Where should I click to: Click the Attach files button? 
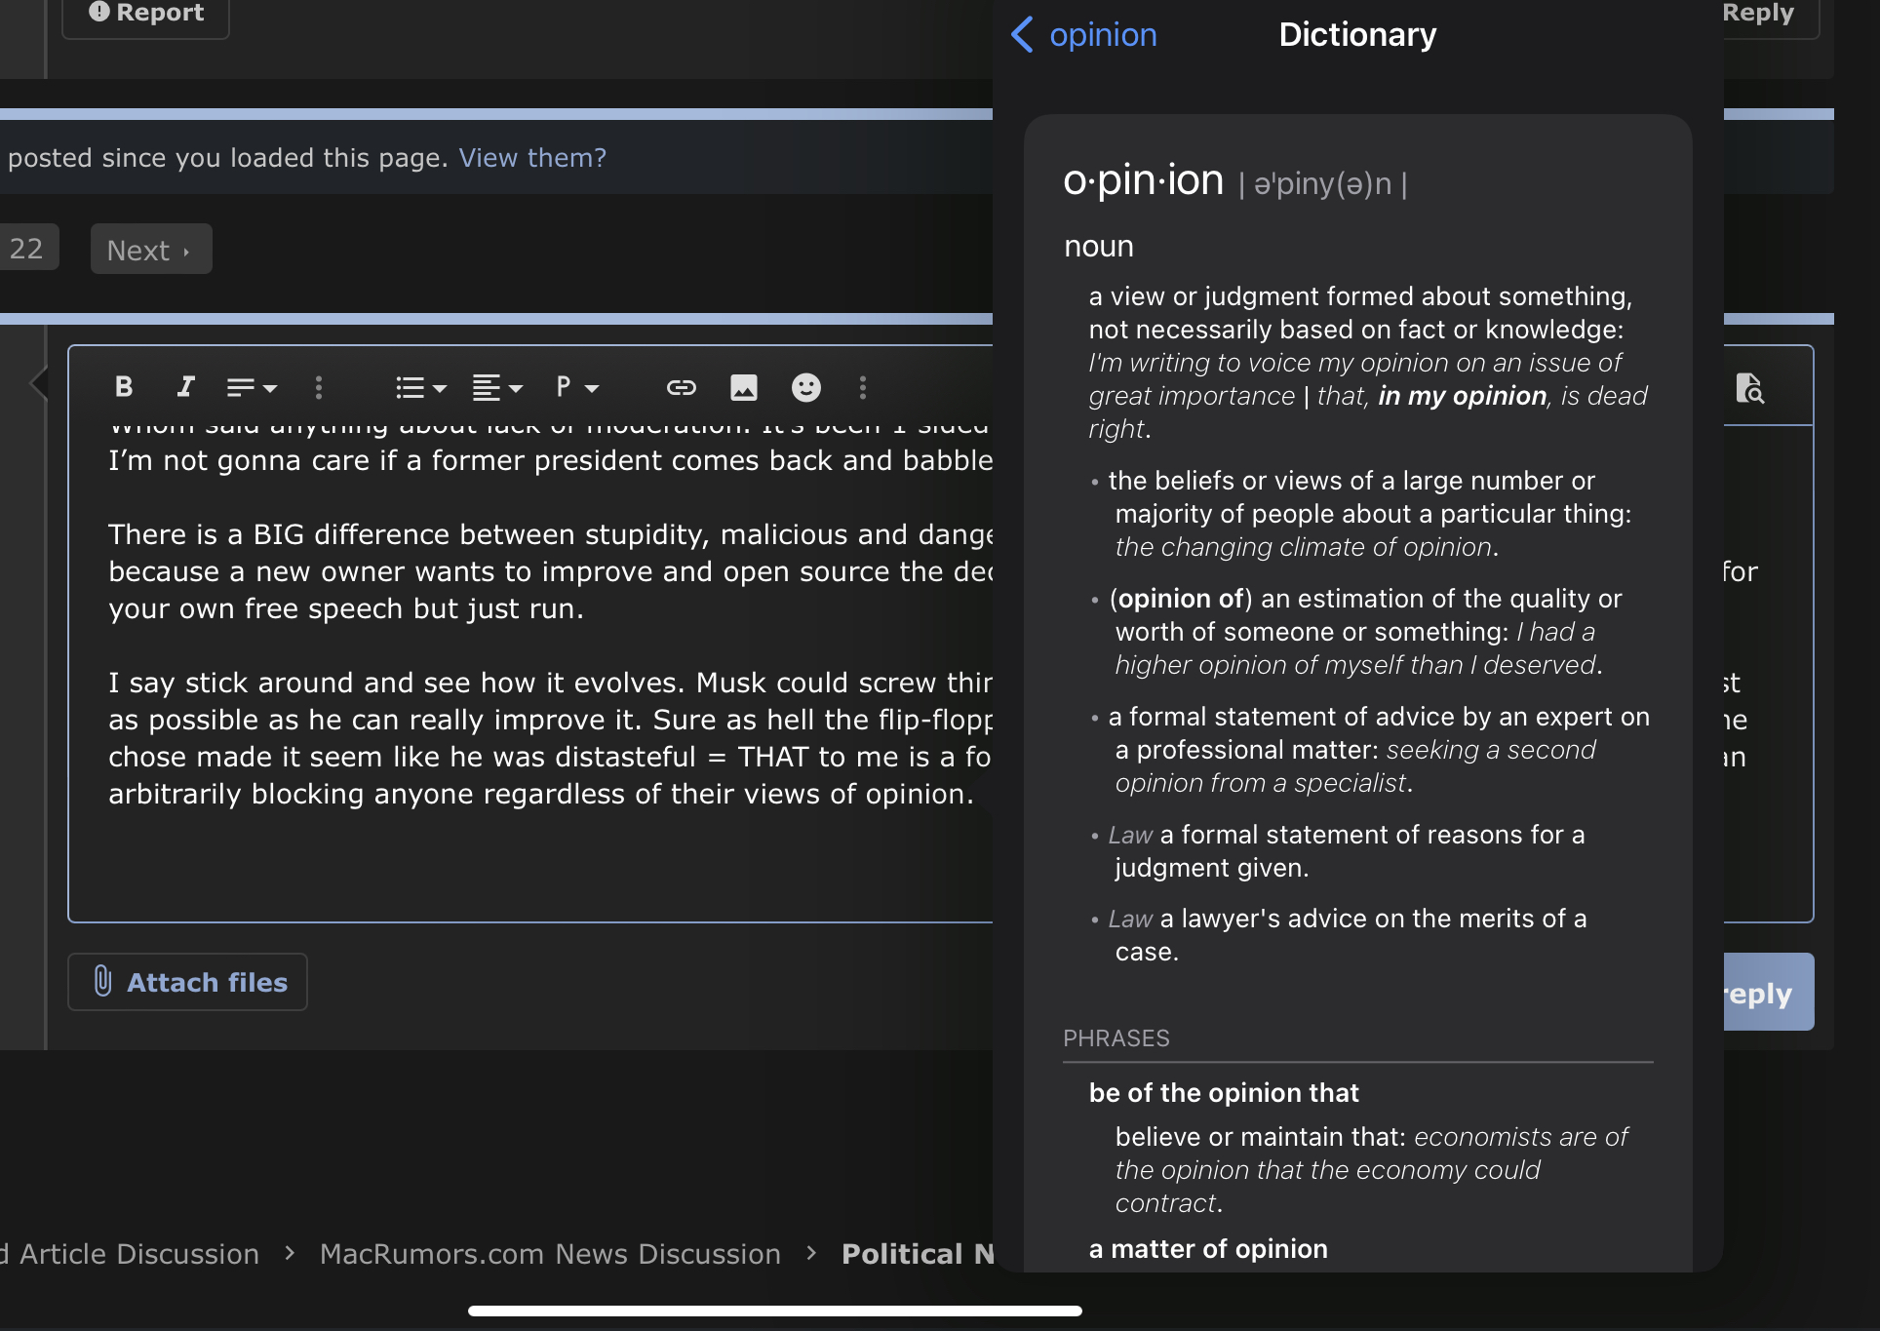(x=187, y=982)
